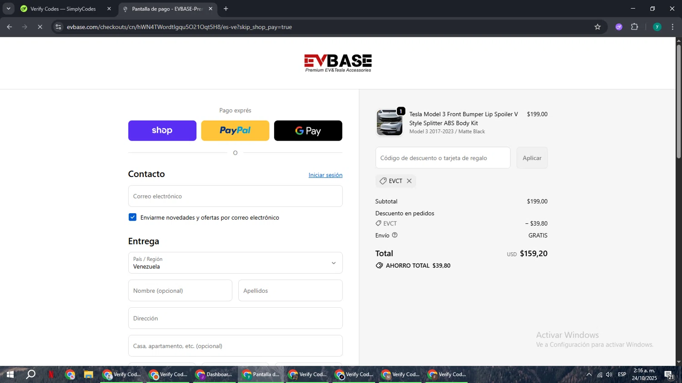The width and height of the screenshot is (682, 383).
Task: Open the notification center icon
Action: pos(669,375)
